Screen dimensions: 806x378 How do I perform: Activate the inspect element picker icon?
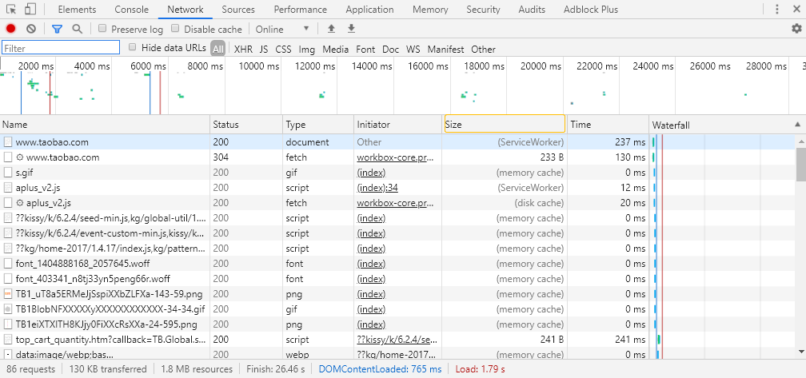11,10
